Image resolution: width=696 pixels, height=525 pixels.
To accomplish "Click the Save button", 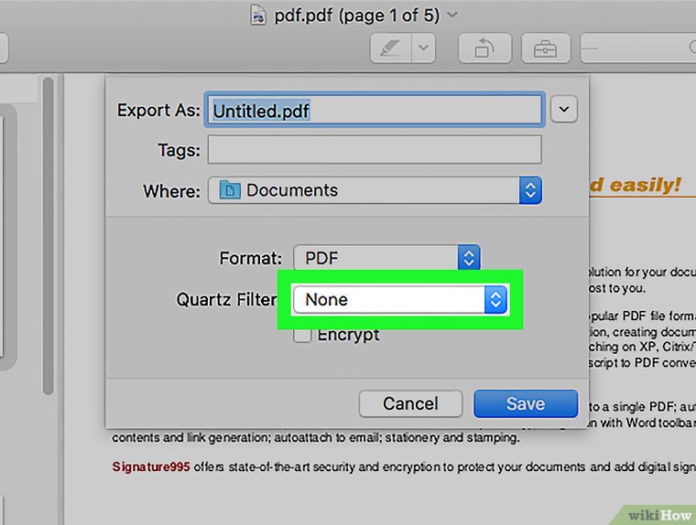I will [x=526, y=403].
